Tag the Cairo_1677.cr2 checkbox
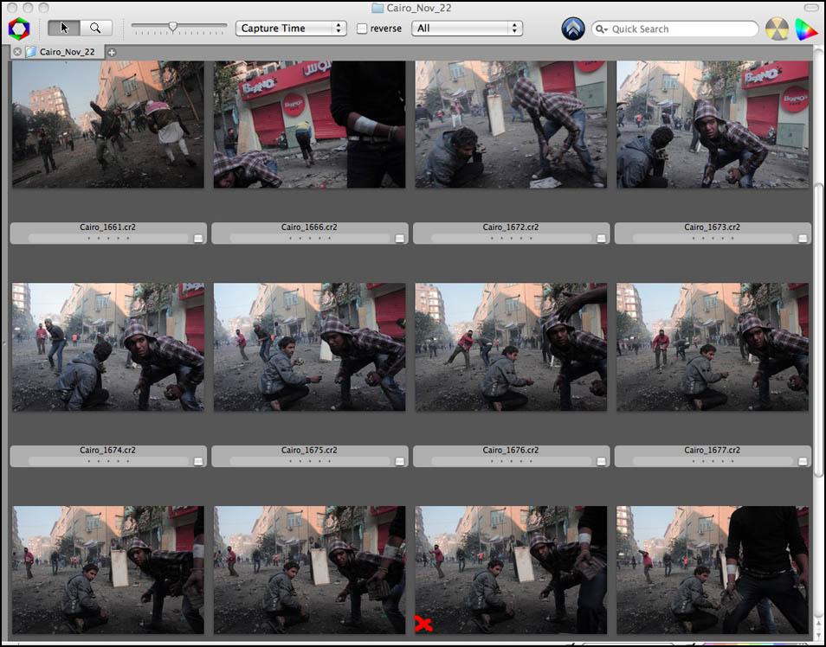Viewport: 826px width, 647px height. [803, 461]
